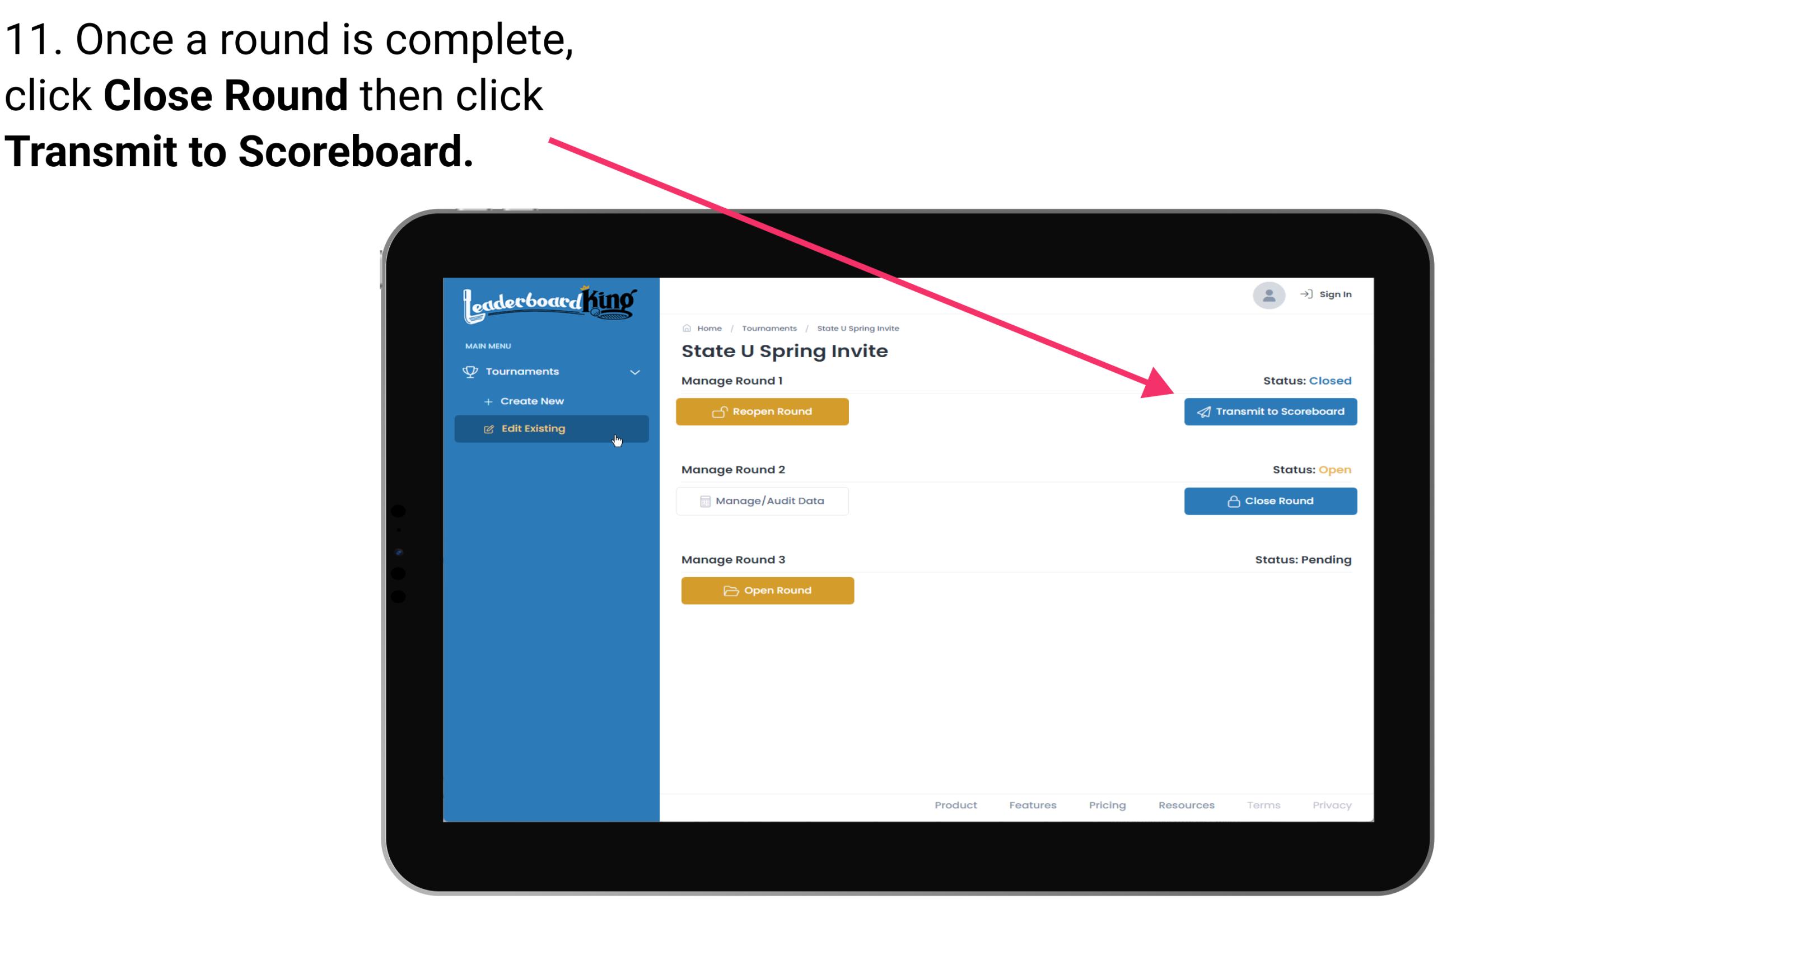The image size is (1811, 974).
Task: Click the Manage/Audit Data spreadsheet icon
Action: coord(703,500)
